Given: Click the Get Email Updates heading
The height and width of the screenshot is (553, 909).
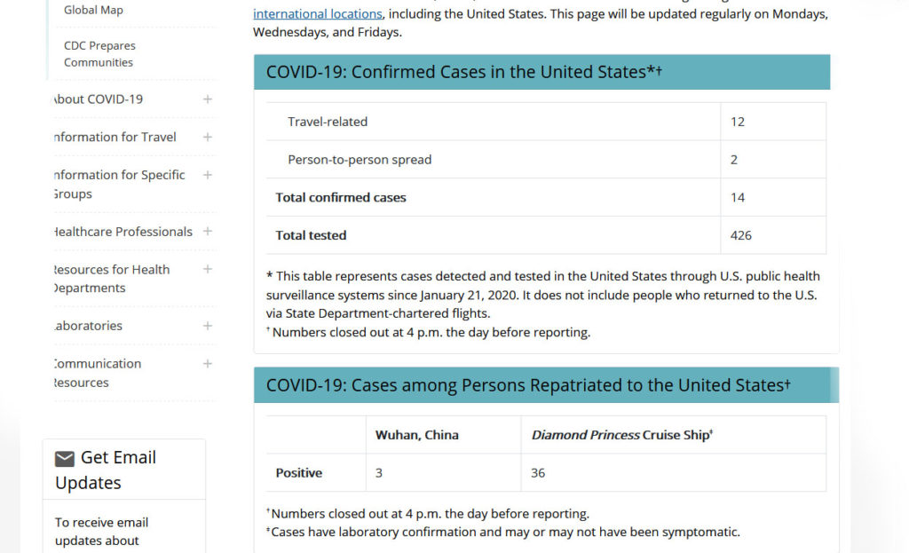Looking at the screenshot, I should (106, 470).
